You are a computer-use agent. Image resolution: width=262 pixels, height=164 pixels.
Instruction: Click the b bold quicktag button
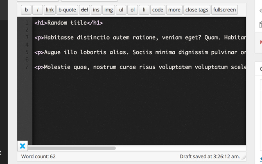26,10
